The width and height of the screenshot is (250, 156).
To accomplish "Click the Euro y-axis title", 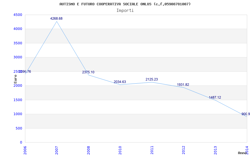I will (x=15, y=79).
